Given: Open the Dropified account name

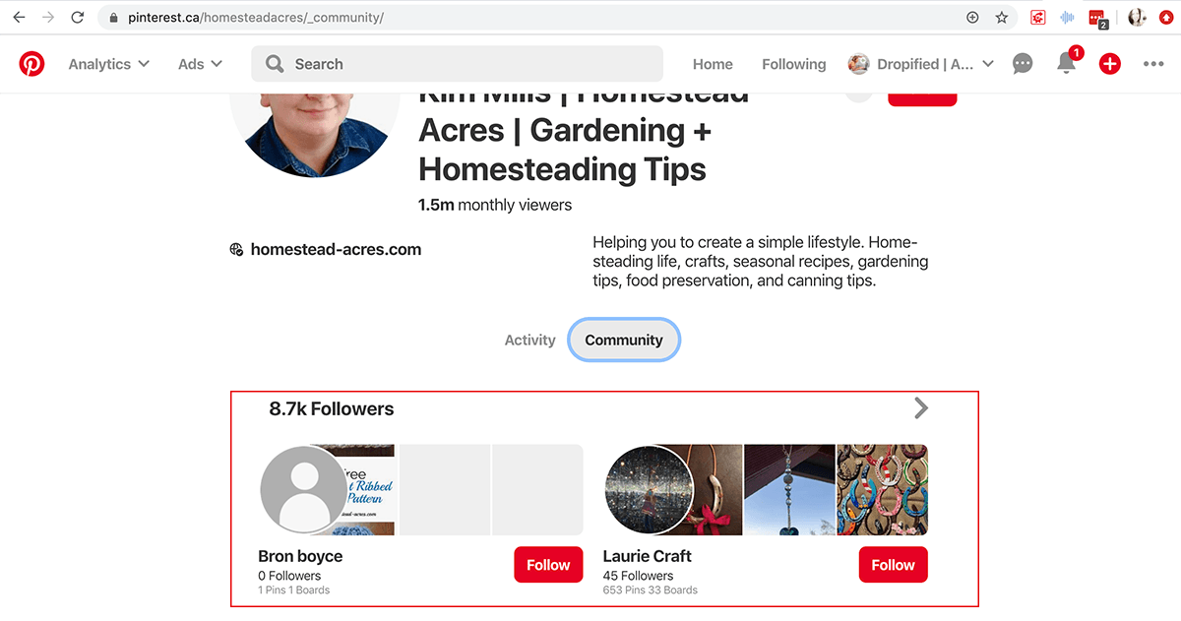Looking at the screenshot, I should pos(924,64).
